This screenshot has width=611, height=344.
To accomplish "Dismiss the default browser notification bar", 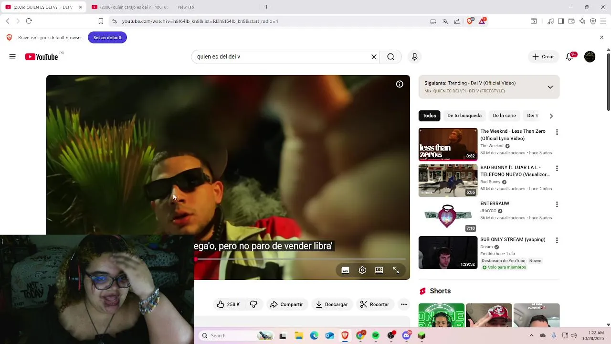I will 601,37.
